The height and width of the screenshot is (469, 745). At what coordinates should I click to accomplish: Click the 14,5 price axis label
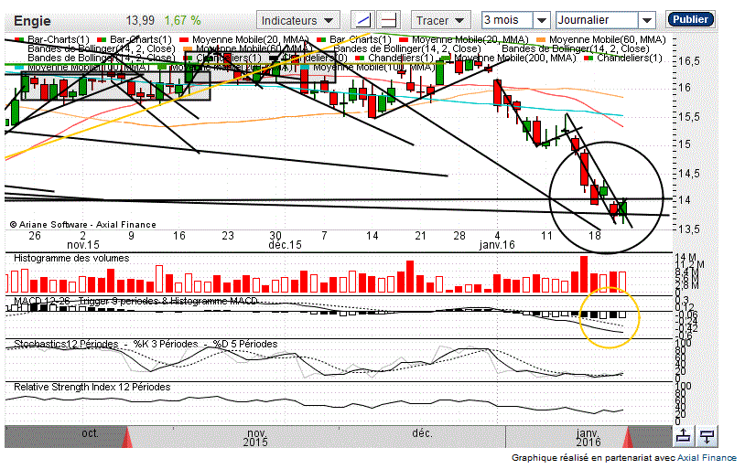689,174
